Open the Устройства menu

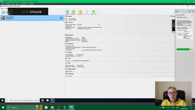coord(23,4)
